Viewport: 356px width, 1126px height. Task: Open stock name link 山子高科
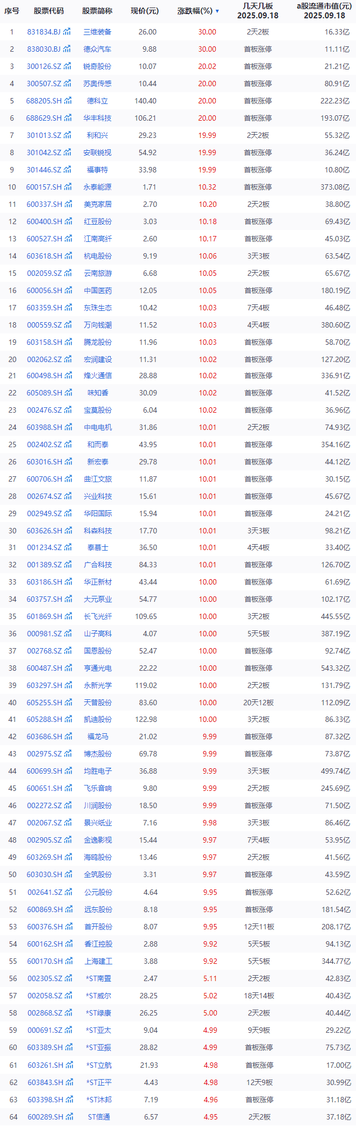click(x=98, y=634)
